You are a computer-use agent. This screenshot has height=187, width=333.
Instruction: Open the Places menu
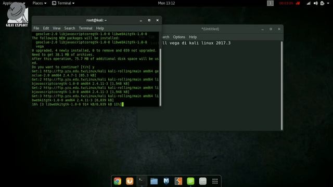40,3
